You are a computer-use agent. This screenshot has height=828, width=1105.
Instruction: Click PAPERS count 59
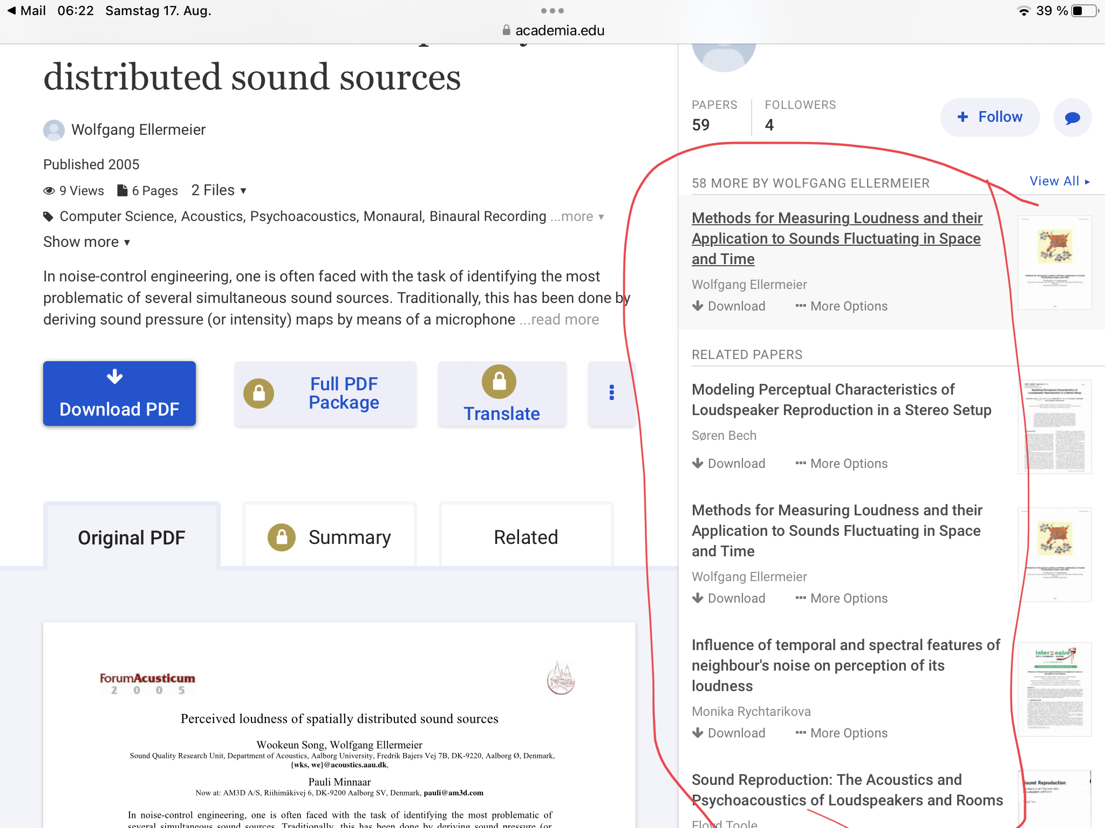click(714, 116)
